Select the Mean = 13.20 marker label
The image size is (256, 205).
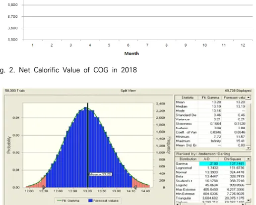click(x=100, y=174)
